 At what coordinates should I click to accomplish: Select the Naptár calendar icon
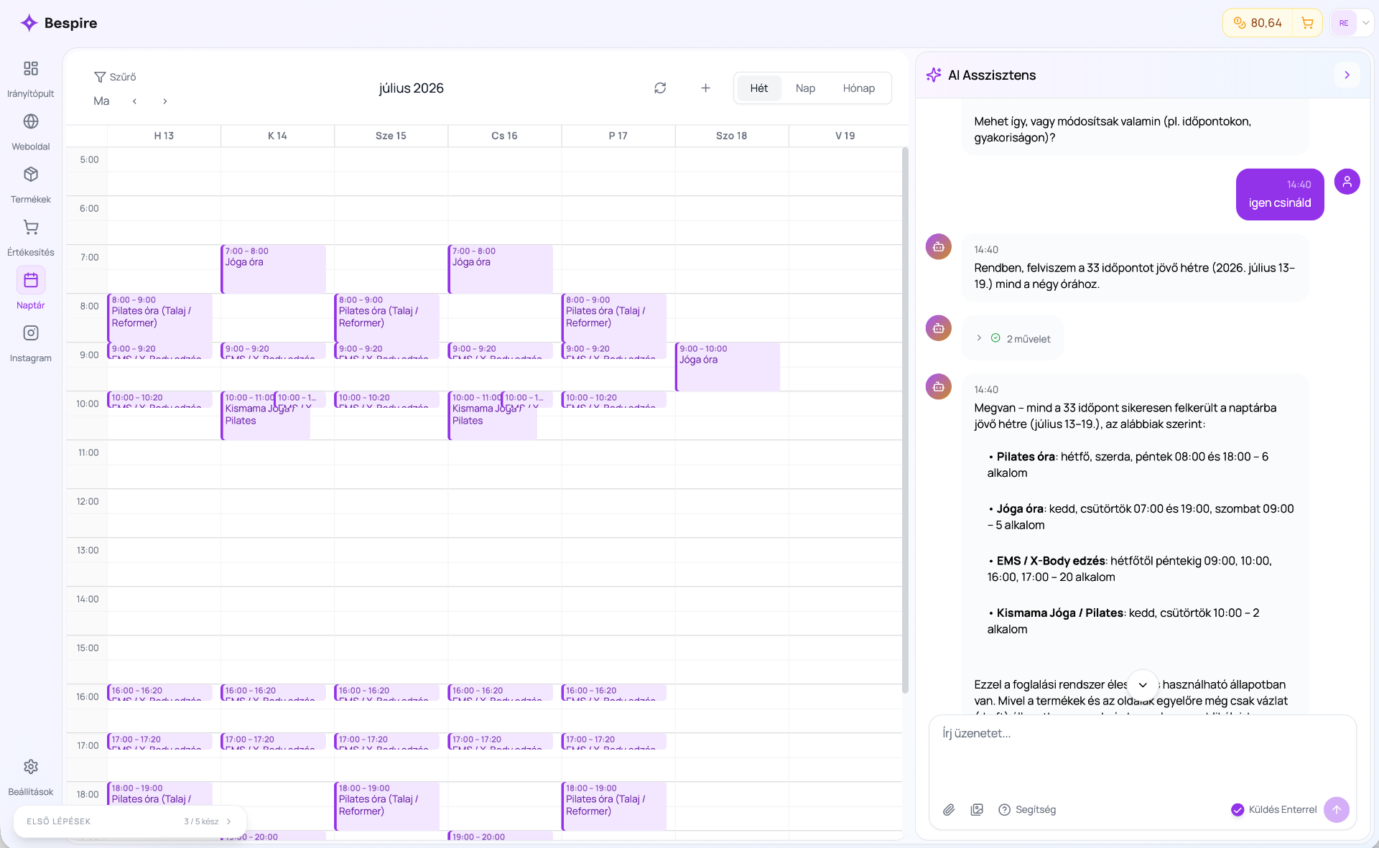point(30,280)
